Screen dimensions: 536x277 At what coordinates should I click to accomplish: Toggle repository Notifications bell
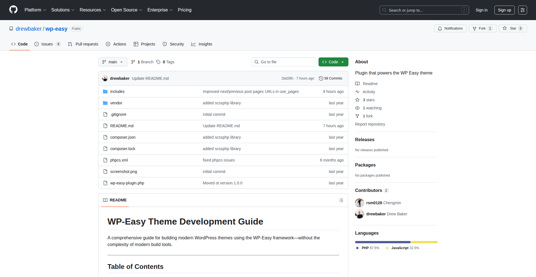[450, 28]
